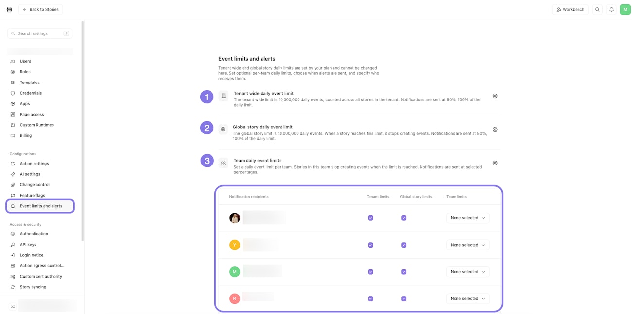Click the shuffle icon at sidebar bottom

click(13, 307)
